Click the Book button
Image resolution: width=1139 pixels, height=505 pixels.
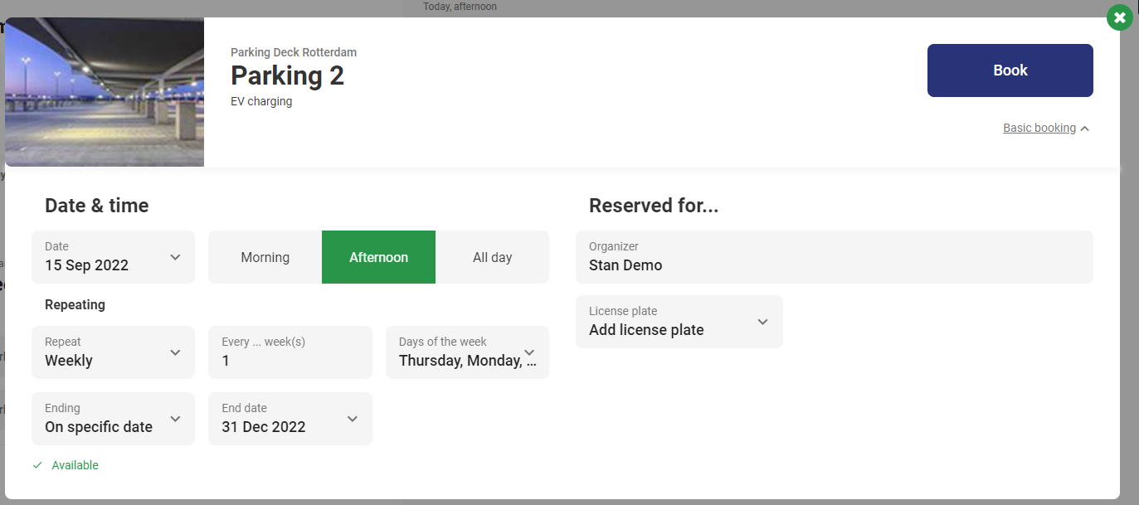[x=1010, y=70]
